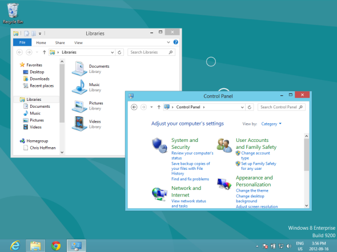337x252 pixels.
Task: Expand the Libraries address bar dropdown
Action: point(112,52)
